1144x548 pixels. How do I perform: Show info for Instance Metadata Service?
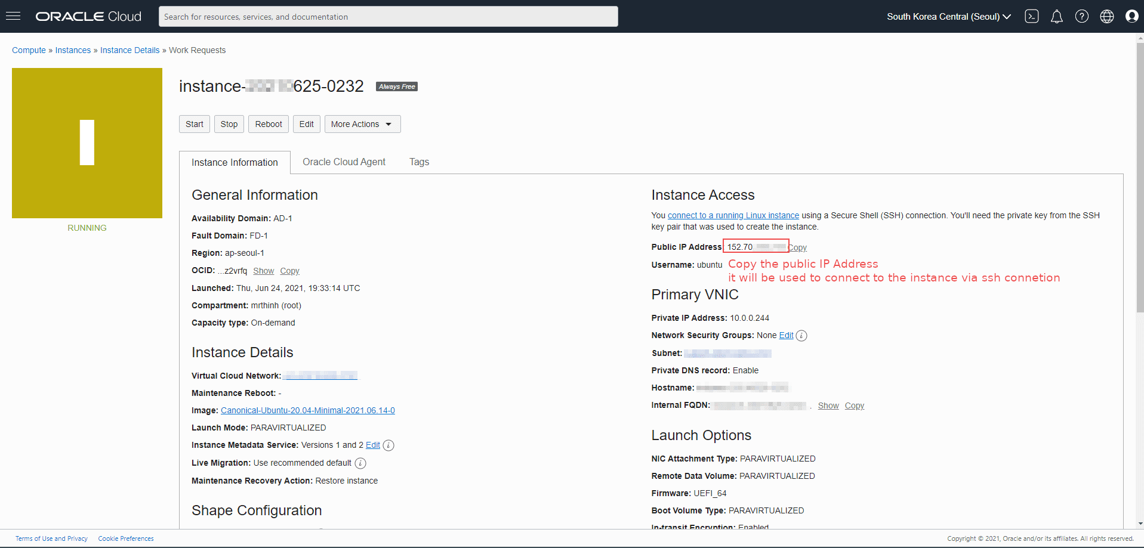[x=388, y=445]
